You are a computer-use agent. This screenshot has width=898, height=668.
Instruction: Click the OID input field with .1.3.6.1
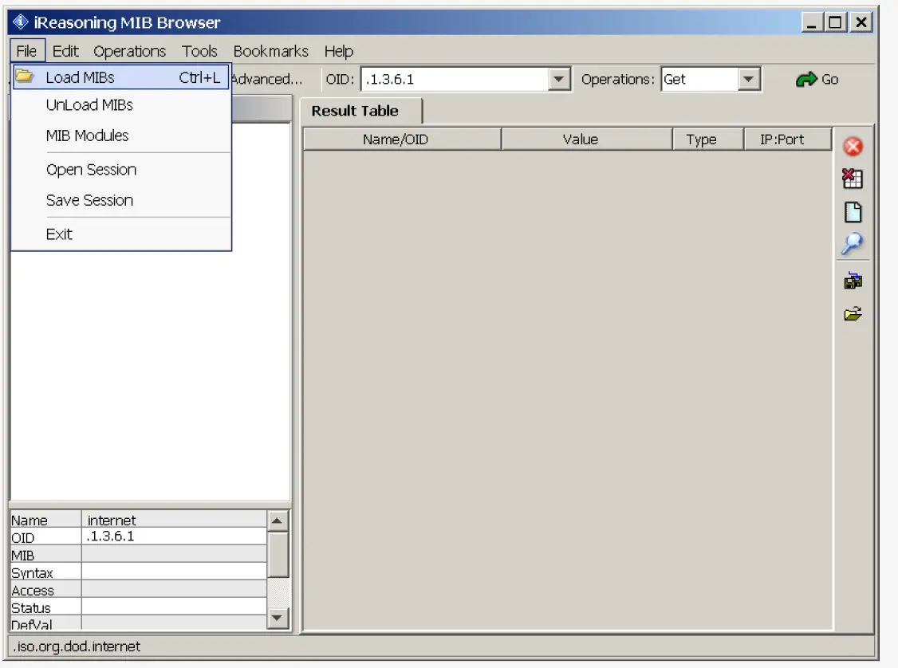tap(455, 79)
